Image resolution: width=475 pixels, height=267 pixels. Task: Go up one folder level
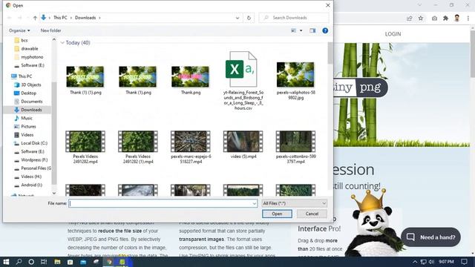point(35,18)
